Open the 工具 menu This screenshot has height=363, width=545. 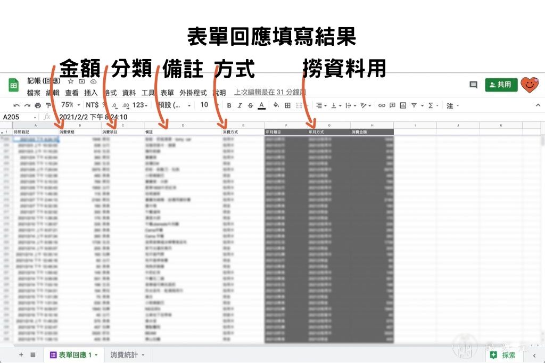[148, 93]
